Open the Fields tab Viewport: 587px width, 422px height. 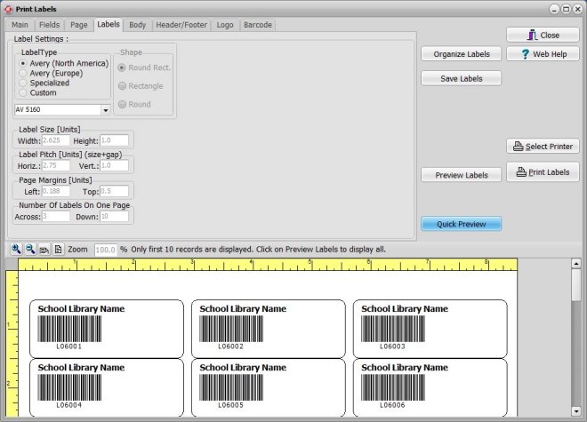click(x=50, y=25)
